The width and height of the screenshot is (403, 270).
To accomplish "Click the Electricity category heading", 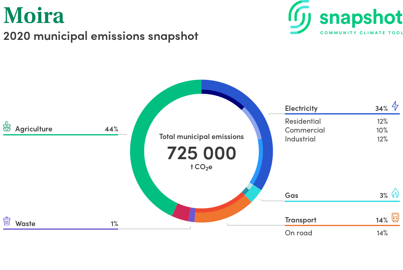I will 301,108.
